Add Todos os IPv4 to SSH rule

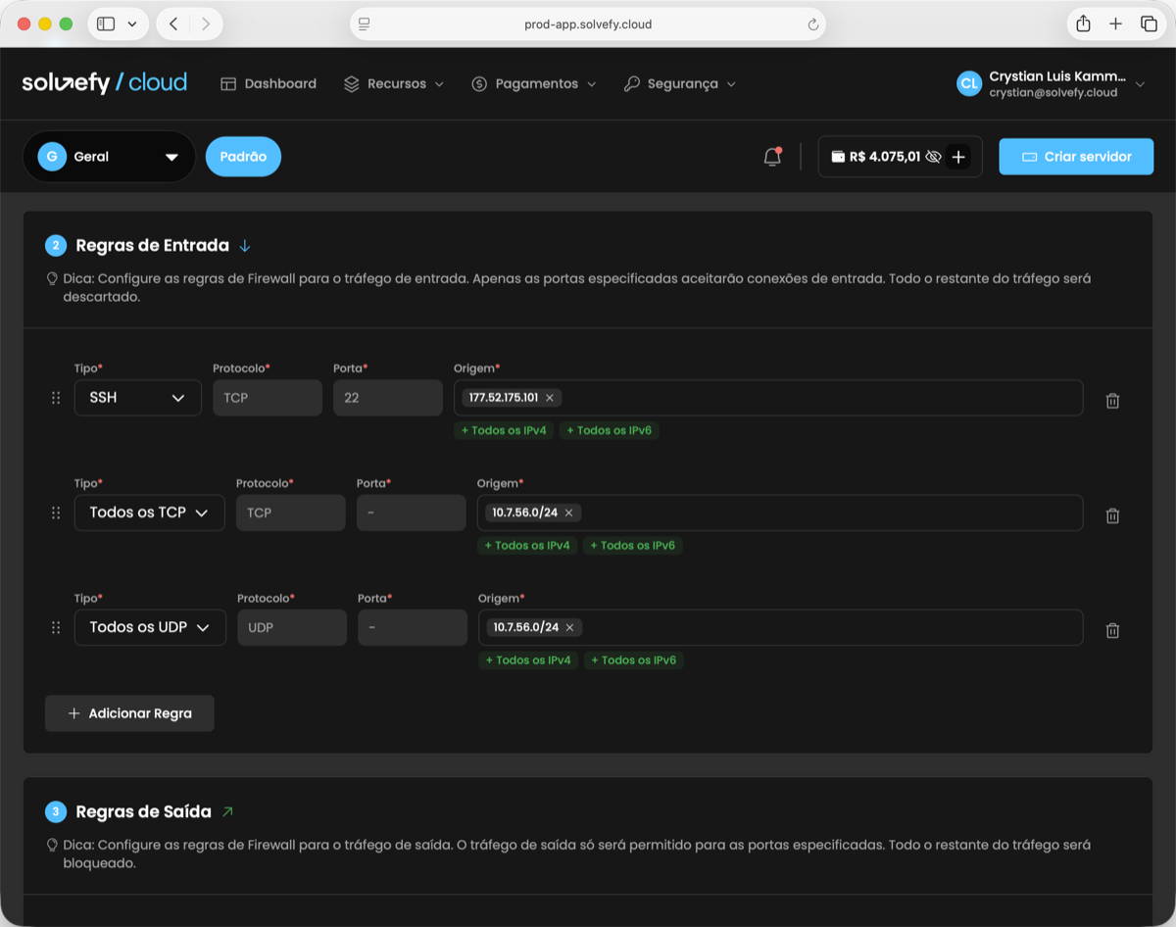[504, 430]
